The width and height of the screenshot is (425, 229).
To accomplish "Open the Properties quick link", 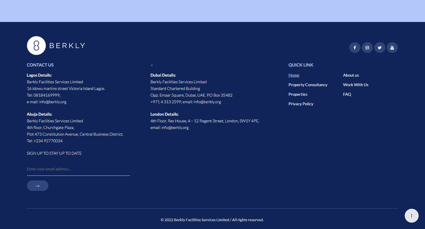I will click(x=298, y=94).
